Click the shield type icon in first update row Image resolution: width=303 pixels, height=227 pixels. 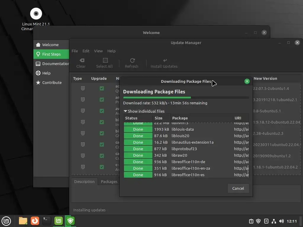tap(83, 88)
